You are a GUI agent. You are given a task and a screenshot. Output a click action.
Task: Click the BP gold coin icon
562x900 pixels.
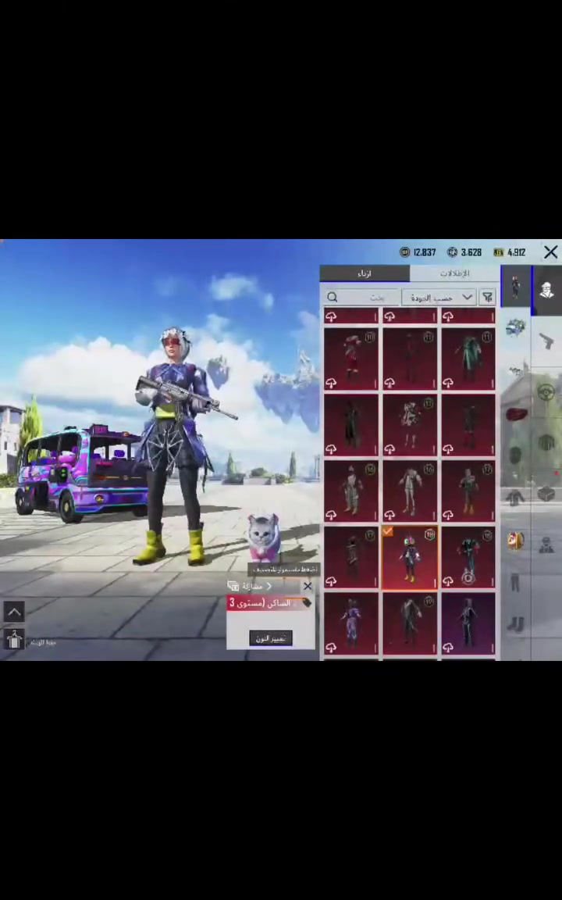pos(405,252)
